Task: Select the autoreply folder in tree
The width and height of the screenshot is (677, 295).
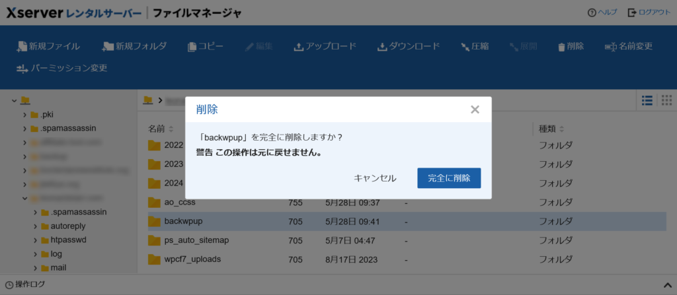Action: [x=63, y=226]
